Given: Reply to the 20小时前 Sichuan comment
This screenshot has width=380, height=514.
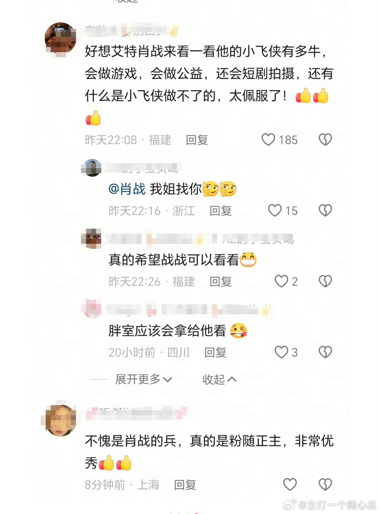Looking at the screenshot, I should point(215,353).
